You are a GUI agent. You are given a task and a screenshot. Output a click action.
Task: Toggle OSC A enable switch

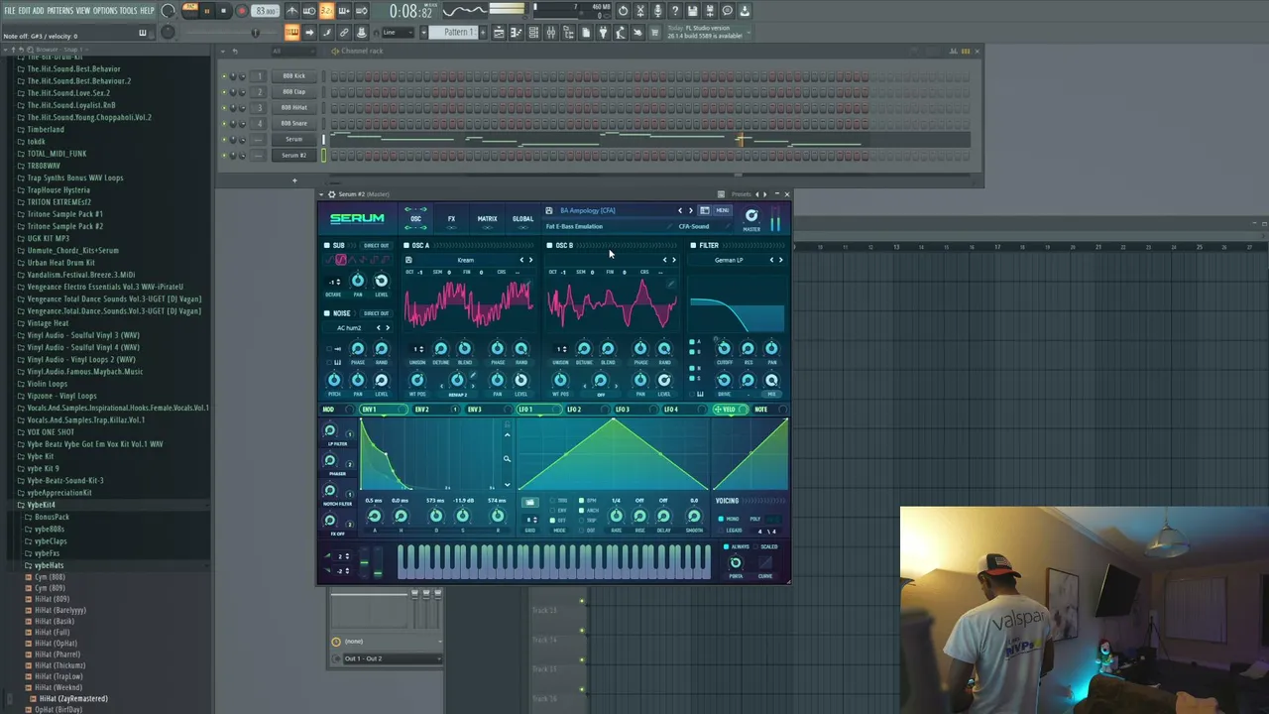point(406,246)
